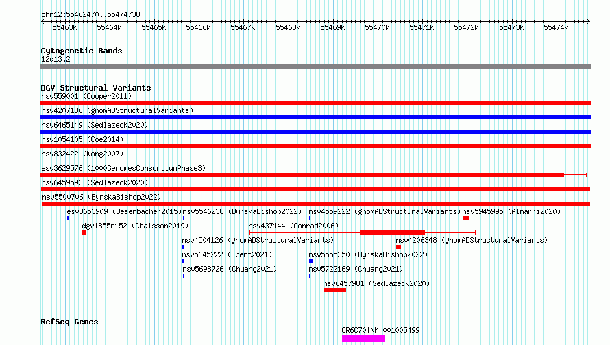Viewport: 610px width, 345px height.
Task: Click OR6C70|NM_001005499 gene label
Action: point(380,330)
